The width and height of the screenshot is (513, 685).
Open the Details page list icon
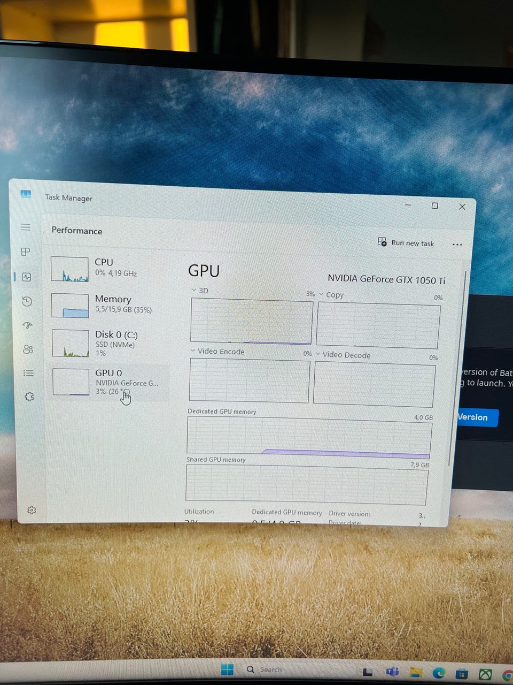click(x=29, y=372)
